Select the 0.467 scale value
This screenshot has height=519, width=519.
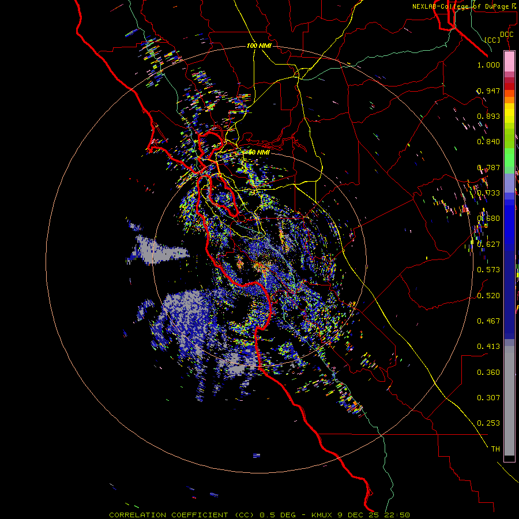click(488, 321)
